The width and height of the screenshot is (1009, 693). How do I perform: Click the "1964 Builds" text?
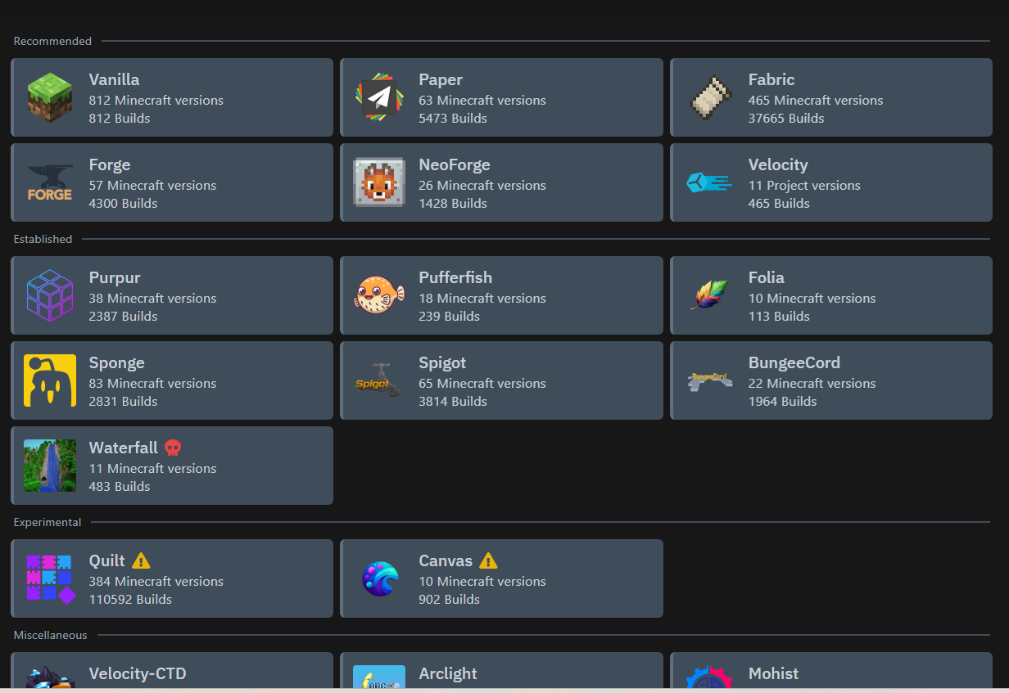[x=782, y=401]
